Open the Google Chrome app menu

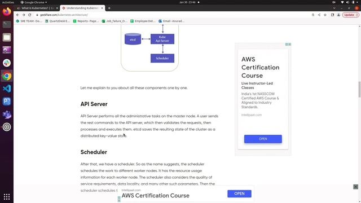click(34, 2)
